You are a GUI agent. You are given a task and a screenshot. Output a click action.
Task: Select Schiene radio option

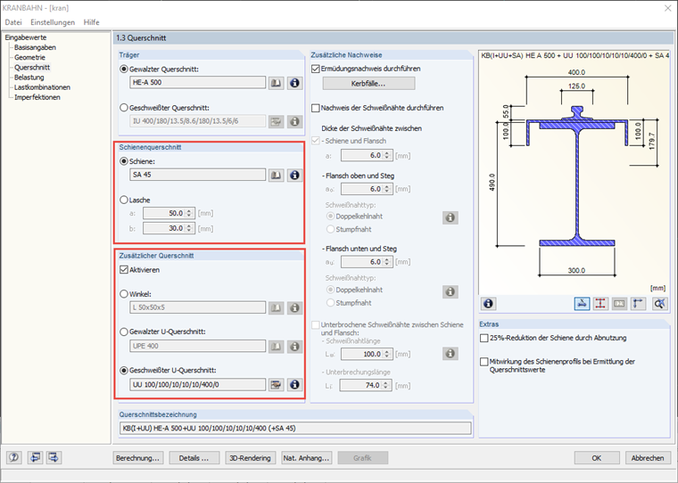(x=124, y=161)
